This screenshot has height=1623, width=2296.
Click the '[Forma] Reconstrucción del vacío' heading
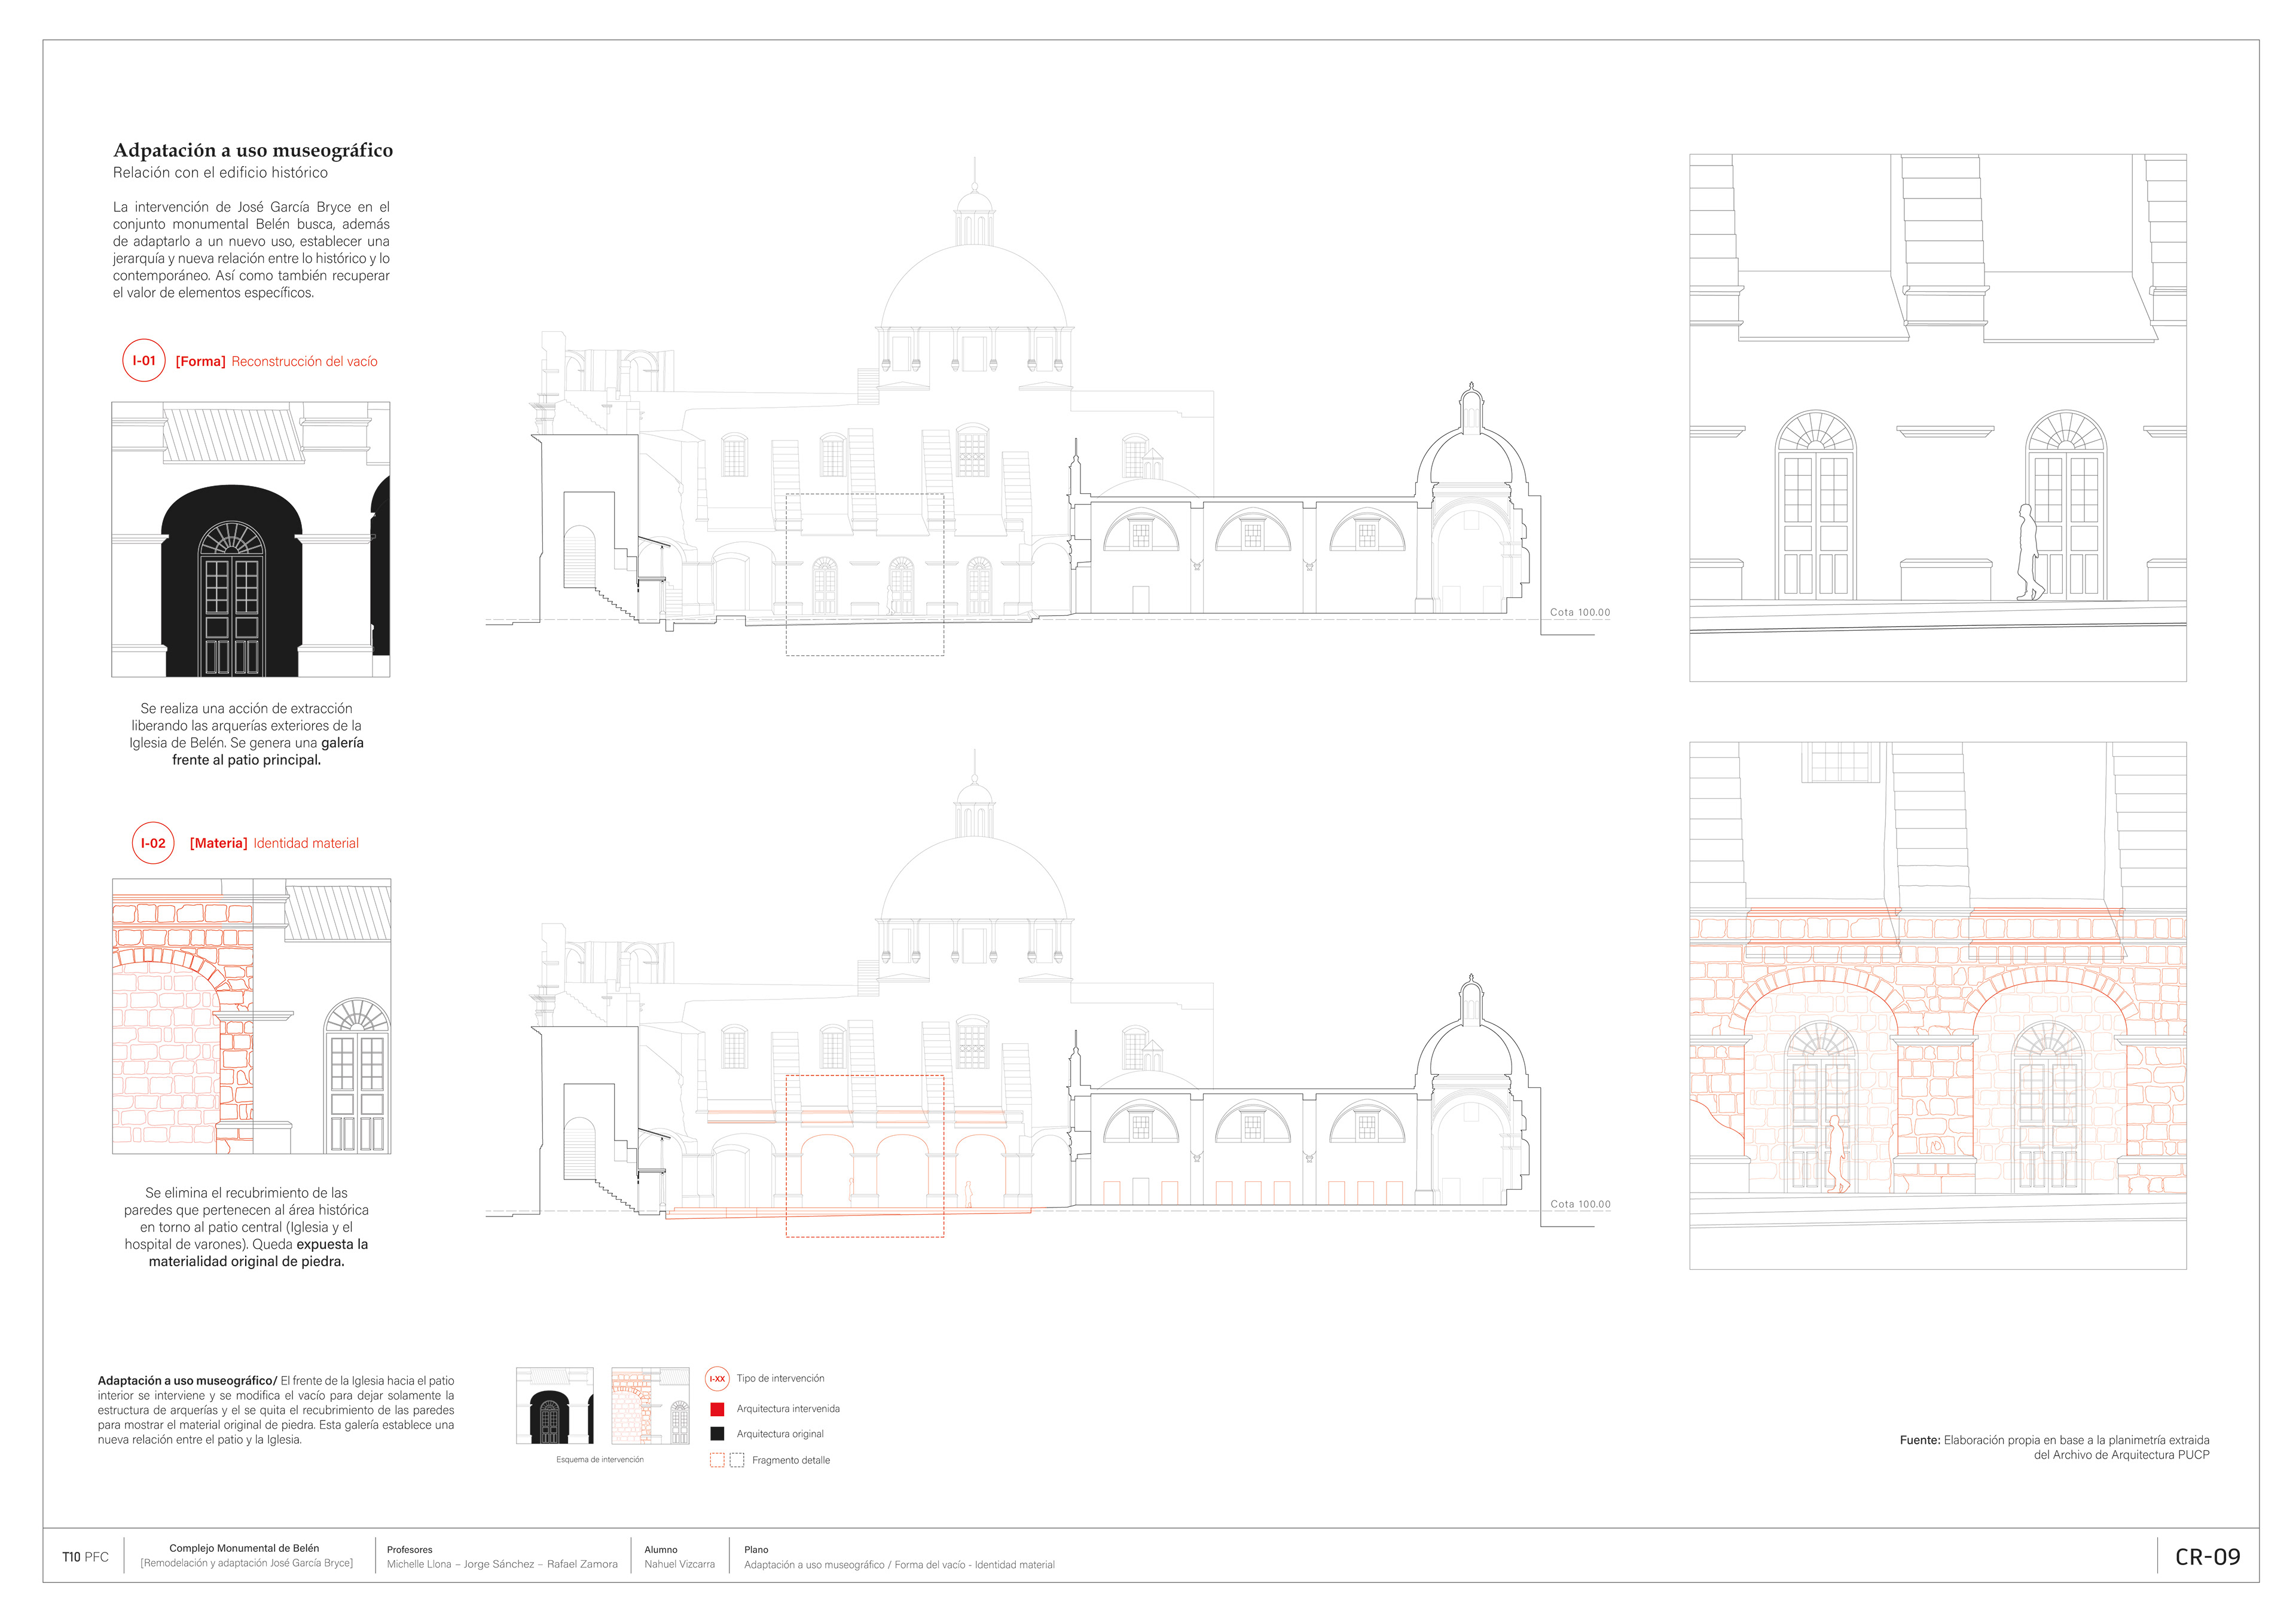point(276,362)
